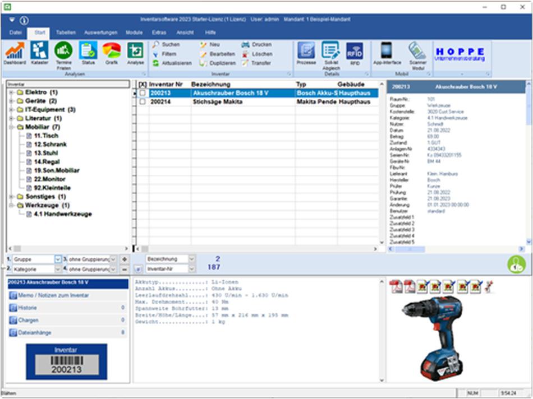Open the RFID module
This screenshot has height=399, width=533.
point(355,53)
